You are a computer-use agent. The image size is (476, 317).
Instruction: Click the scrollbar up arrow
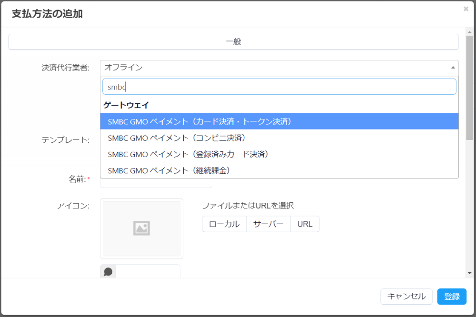(x=469, y=31)
